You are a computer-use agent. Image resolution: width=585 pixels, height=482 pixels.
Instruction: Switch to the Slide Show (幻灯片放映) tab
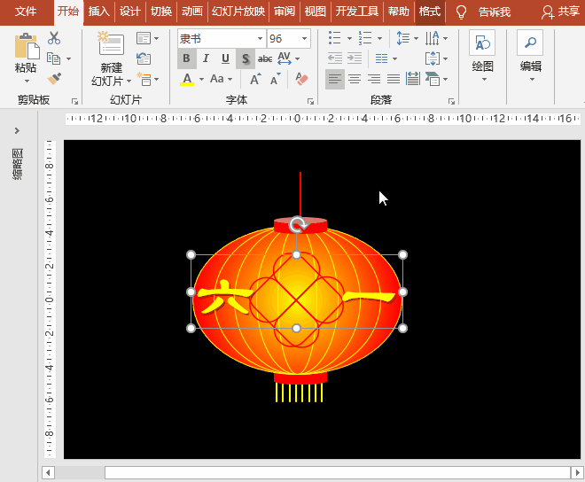pos(238,12)
